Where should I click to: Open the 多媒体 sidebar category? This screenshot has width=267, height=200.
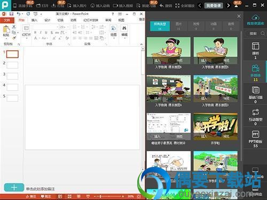coord(255,73)
